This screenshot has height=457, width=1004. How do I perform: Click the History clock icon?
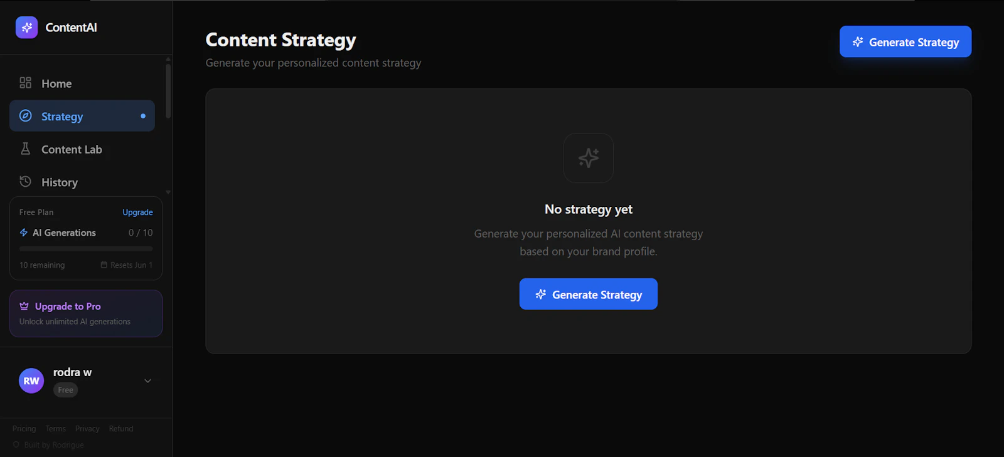pyautogui.click(x=25, y=182)
